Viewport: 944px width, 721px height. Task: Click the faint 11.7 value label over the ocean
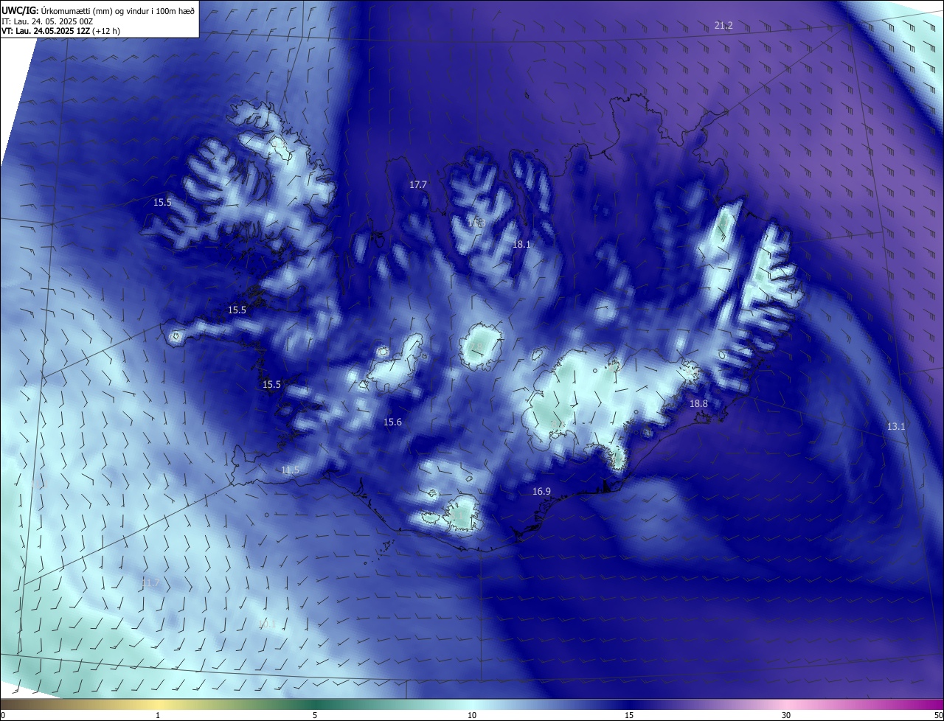(150, 582)
